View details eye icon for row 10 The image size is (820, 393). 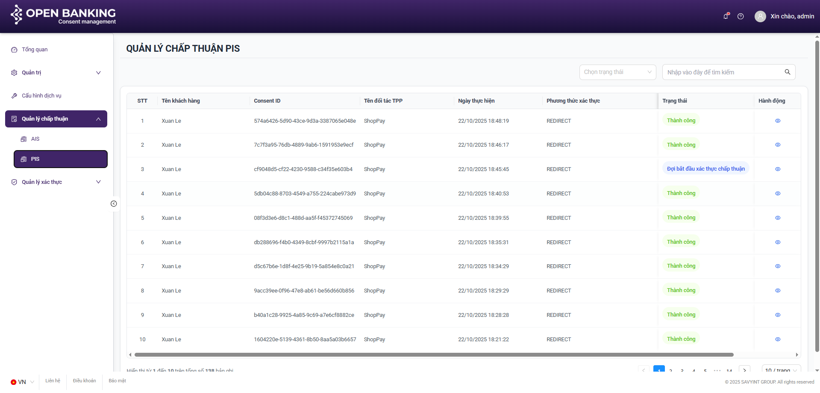coord(778,340)
